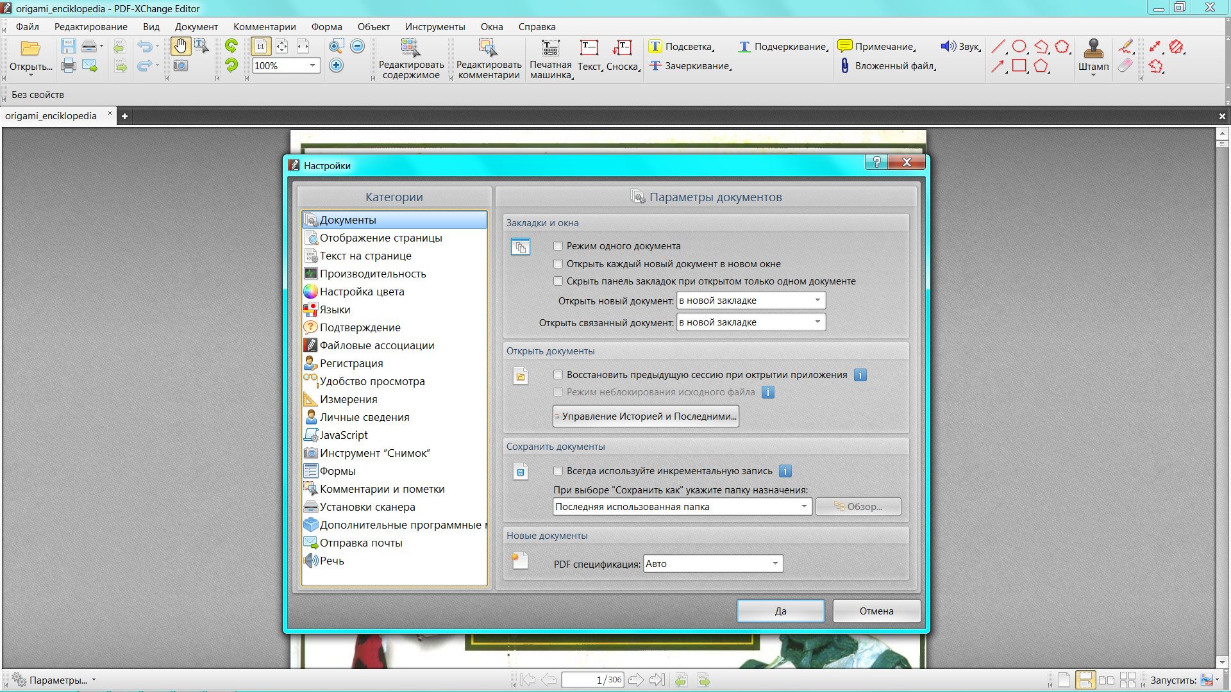The width and height of the screenshot is (1231, 692).
Task: Select the 'Языки' category
Action: [x=394, y=309]
